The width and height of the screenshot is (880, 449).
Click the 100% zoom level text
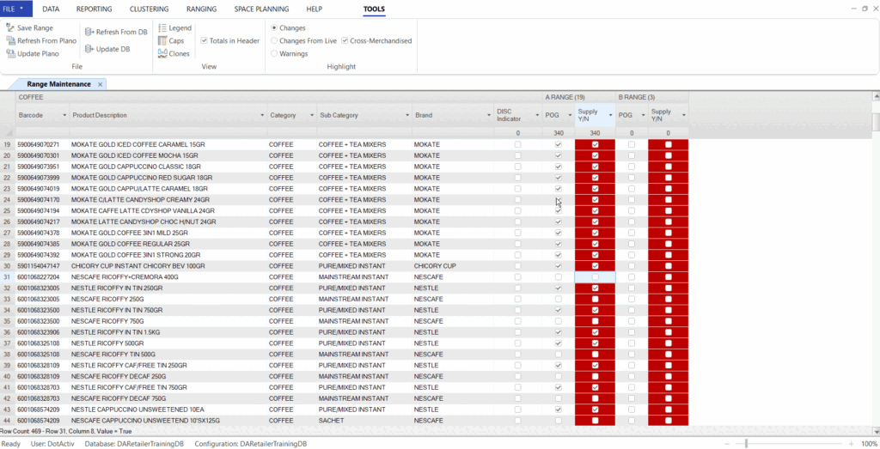click(869, 444)
